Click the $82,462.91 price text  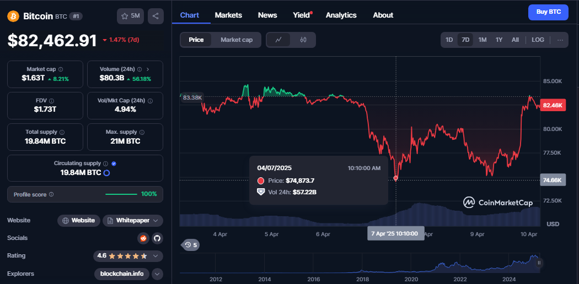(52, 41)
